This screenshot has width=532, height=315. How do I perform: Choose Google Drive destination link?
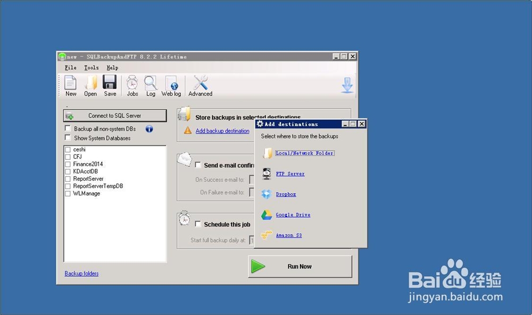click(293, 215)
